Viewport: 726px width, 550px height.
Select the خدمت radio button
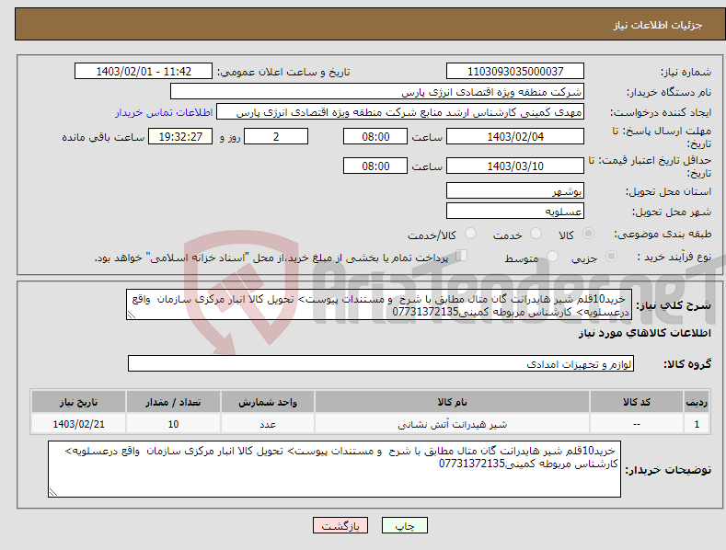tap(536, 234)
